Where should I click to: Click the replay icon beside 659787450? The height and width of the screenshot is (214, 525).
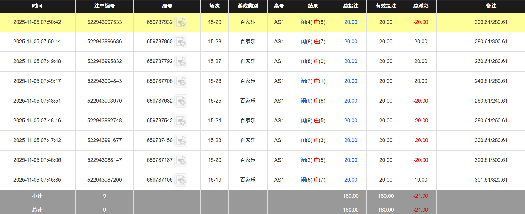181,141
